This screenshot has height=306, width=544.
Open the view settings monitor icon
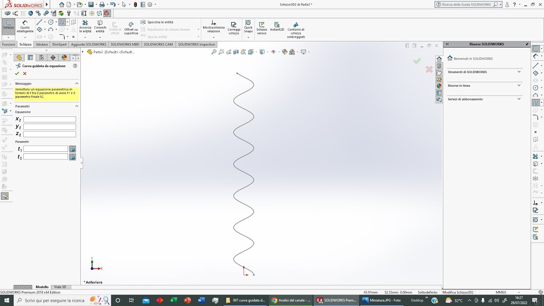[303, 52]
